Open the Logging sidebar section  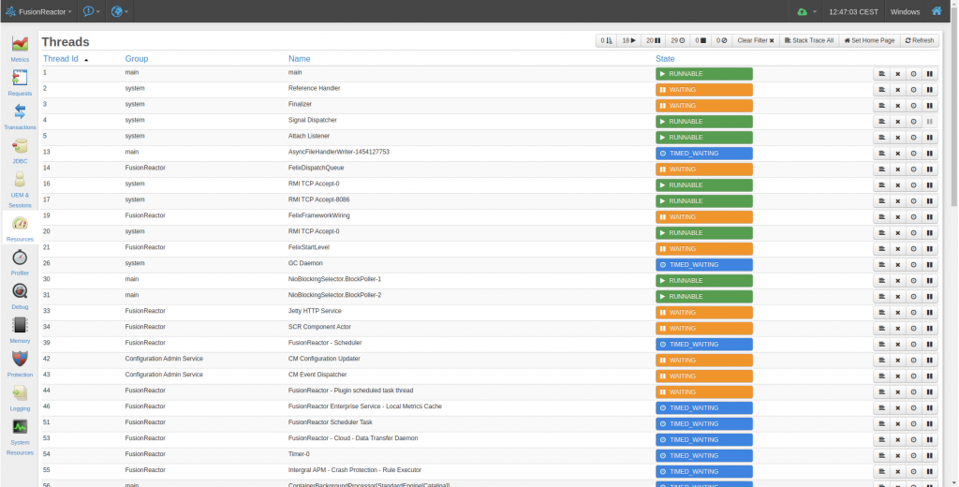(x=20, y=398)
